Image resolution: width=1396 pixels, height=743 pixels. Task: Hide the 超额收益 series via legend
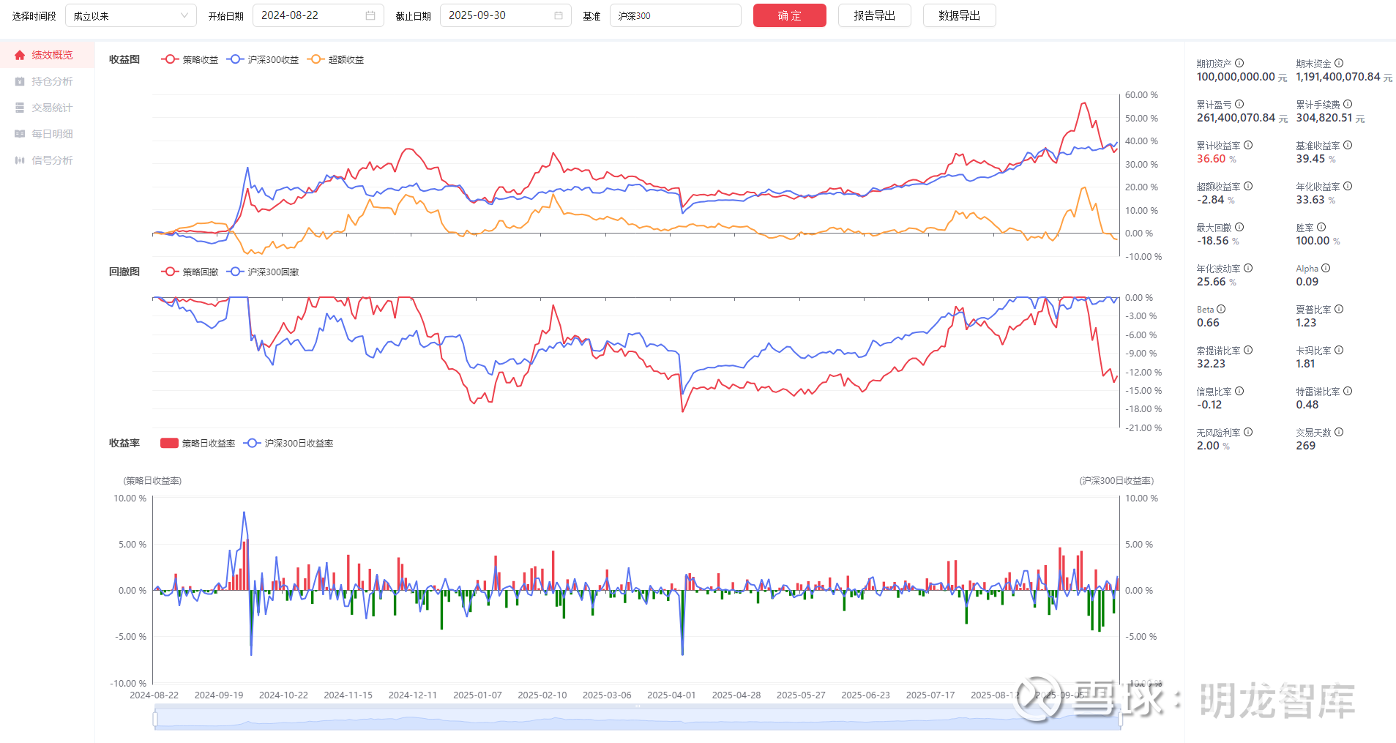[x=337, y=59]
